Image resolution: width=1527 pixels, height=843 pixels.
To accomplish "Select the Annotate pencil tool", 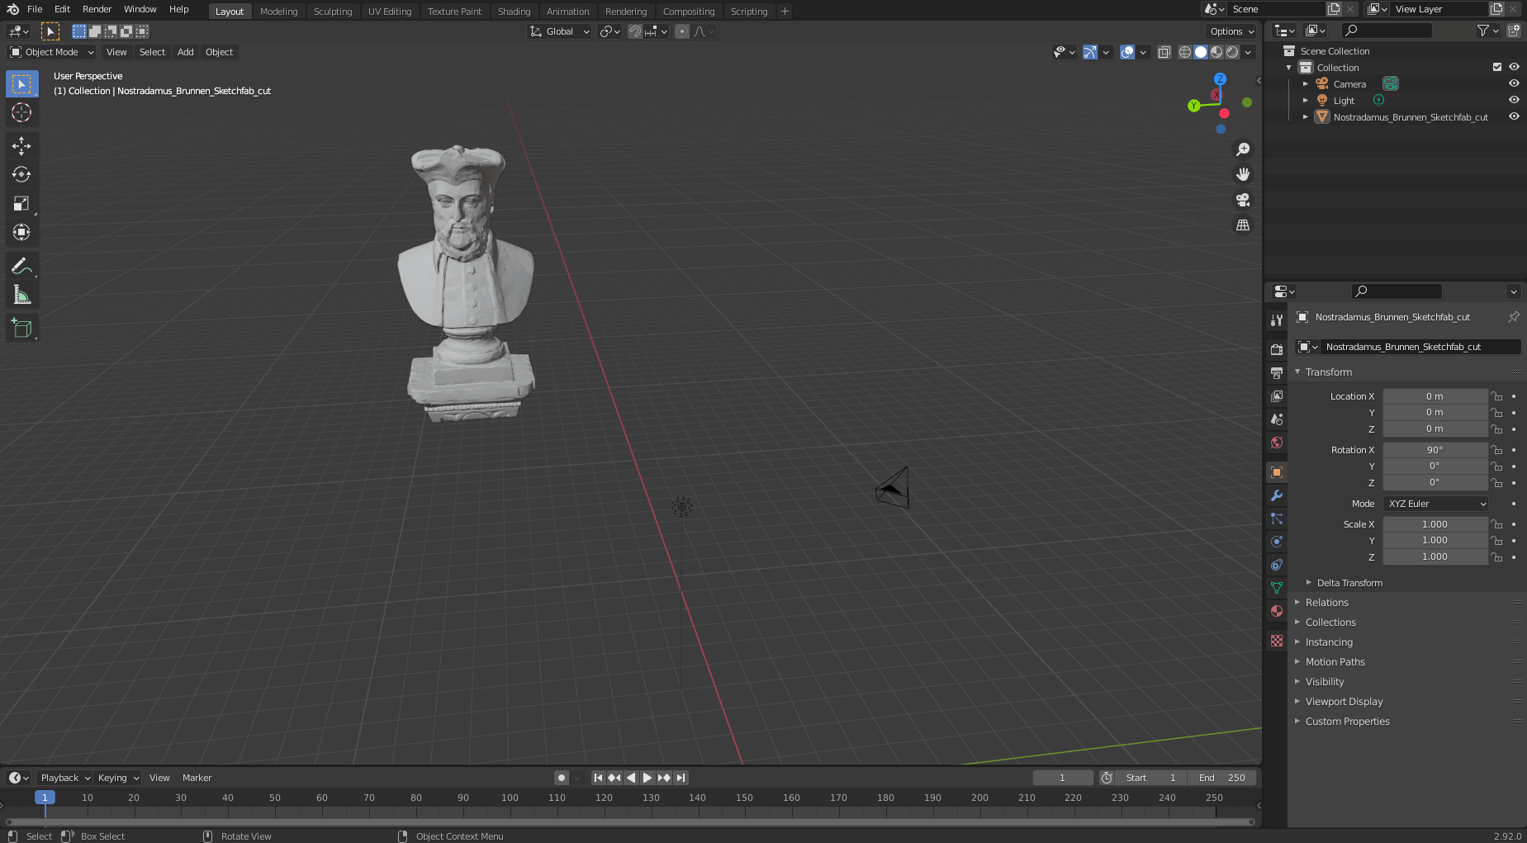I will [21, 266].
